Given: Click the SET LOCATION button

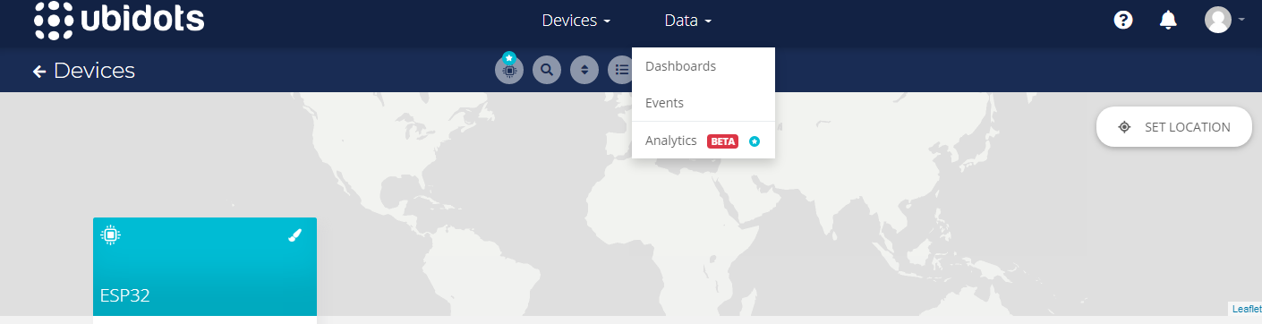Looking at the screenshot, I should 1174,127.
